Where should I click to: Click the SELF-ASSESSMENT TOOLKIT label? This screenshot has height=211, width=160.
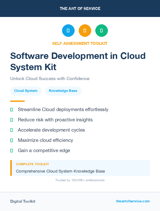(80, 44)
